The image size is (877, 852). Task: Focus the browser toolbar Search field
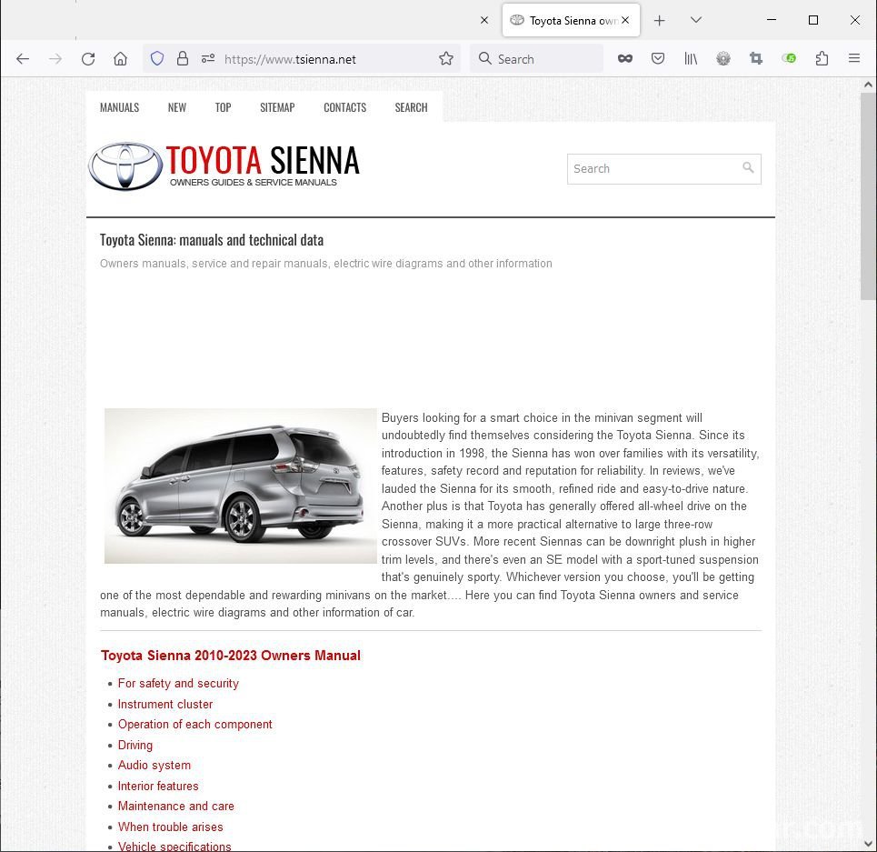[x=536, y=59]
